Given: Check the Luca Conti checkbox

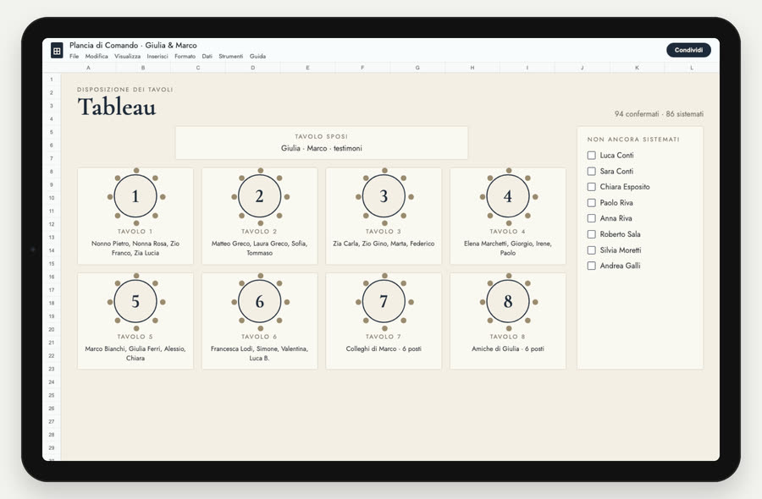Looking at the screenshot, I should pyautogui.click(x=592, y=156).
